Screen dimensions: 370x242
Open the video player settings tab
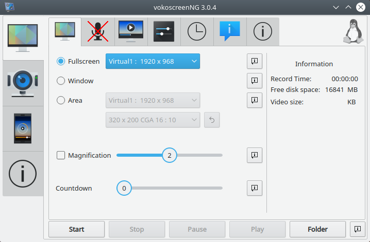131,31
